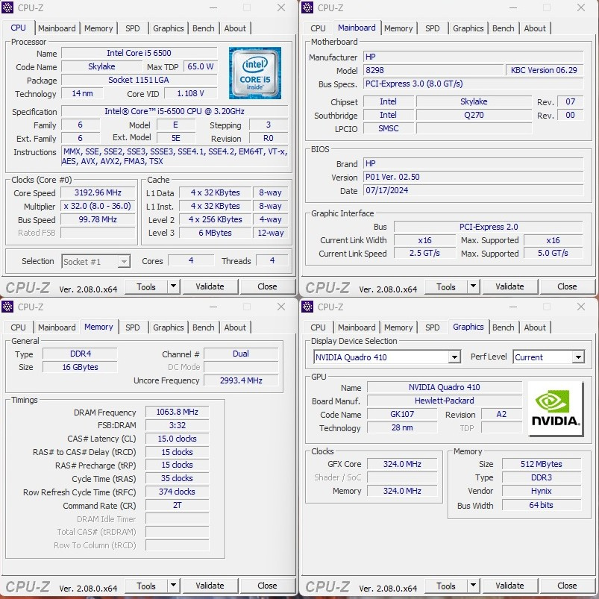
Task: Minimize the window showing Memory timings
Action: coord(212,307)
